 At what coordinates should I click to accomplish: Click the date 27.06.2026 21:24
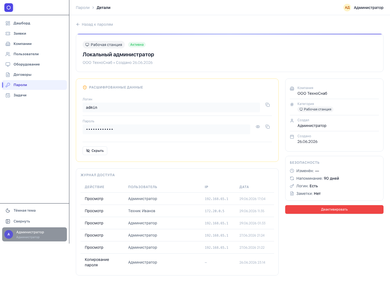tap(252, 235)
